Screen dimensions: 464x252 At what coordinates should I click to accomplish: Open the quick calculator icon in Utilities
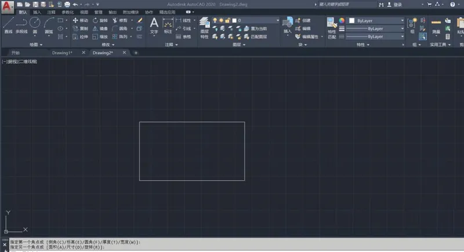coord(448,36)
